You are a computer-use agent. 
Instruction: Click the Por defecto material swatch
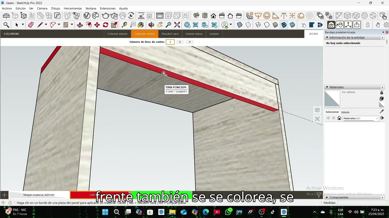click(332, 99)
